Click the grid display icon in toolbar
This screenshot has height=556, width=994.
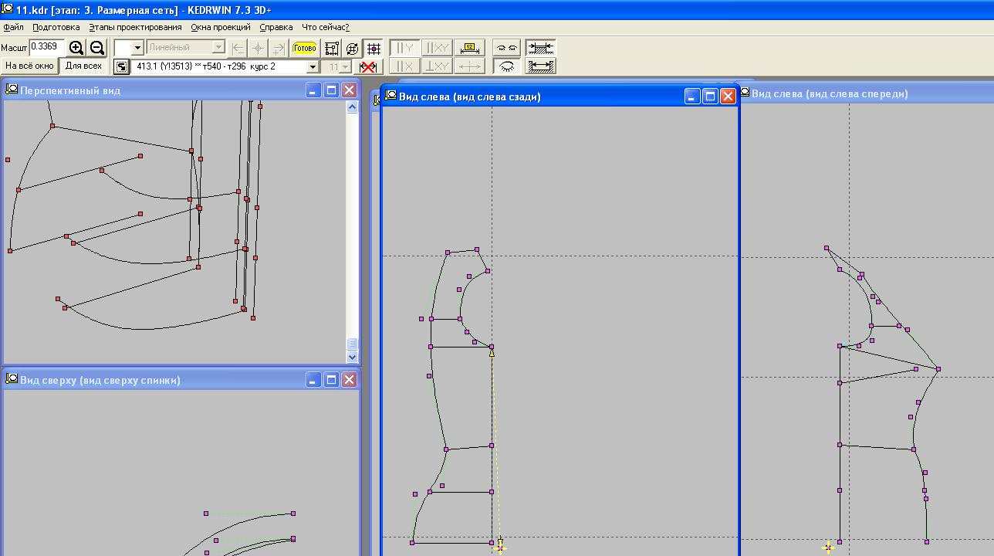coord(374,48)
